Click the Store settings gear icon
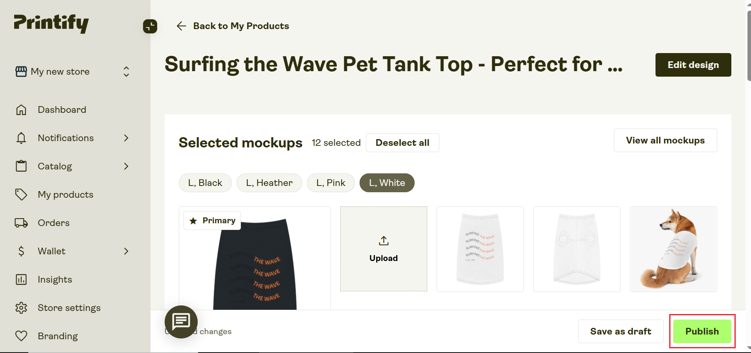The height and width of the screenshot is (353, 751). (x=21, y=308)
